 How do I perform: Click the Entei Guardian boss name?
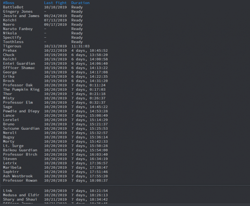19,63
